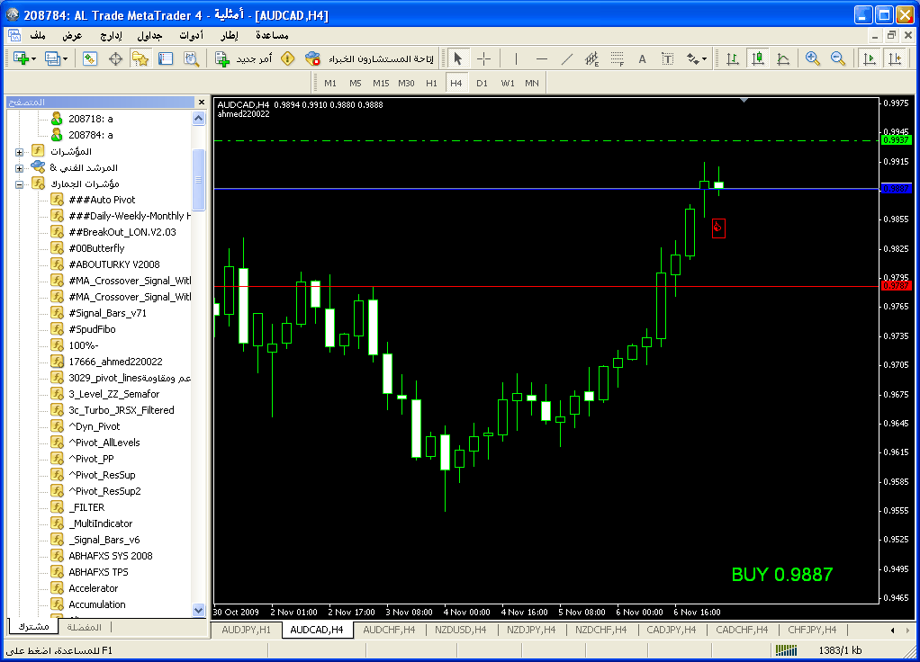
Task: Click the Zoom Out magnifier icon
Action: [838, 58]
